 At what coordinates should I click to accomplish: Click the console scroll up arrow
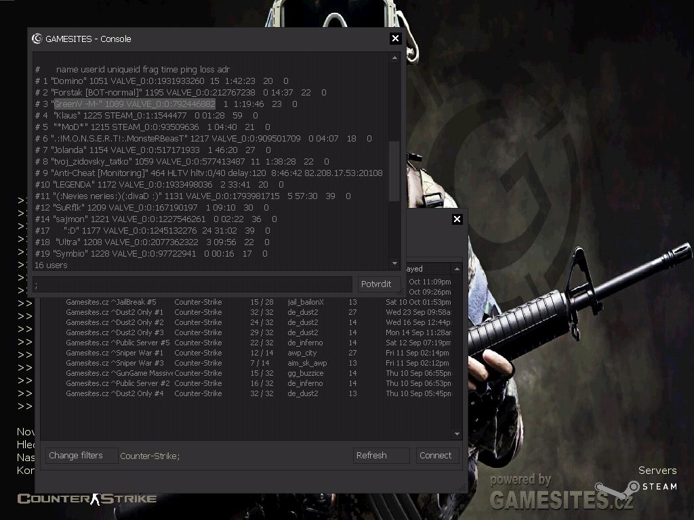pyautogui.click(x=394, y=58)
